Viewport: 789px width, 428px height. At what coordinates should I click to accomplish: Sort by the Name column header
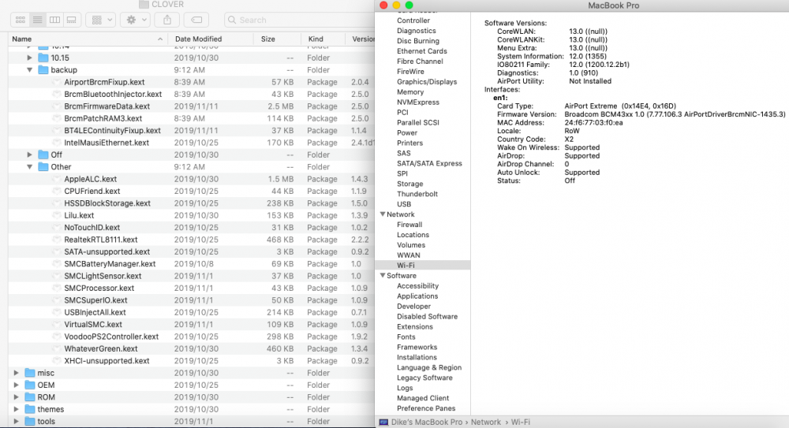point(88,39)
